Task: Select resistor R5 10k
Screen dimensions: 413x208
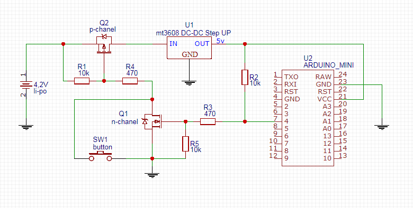Action: click(x=185, y=144)
